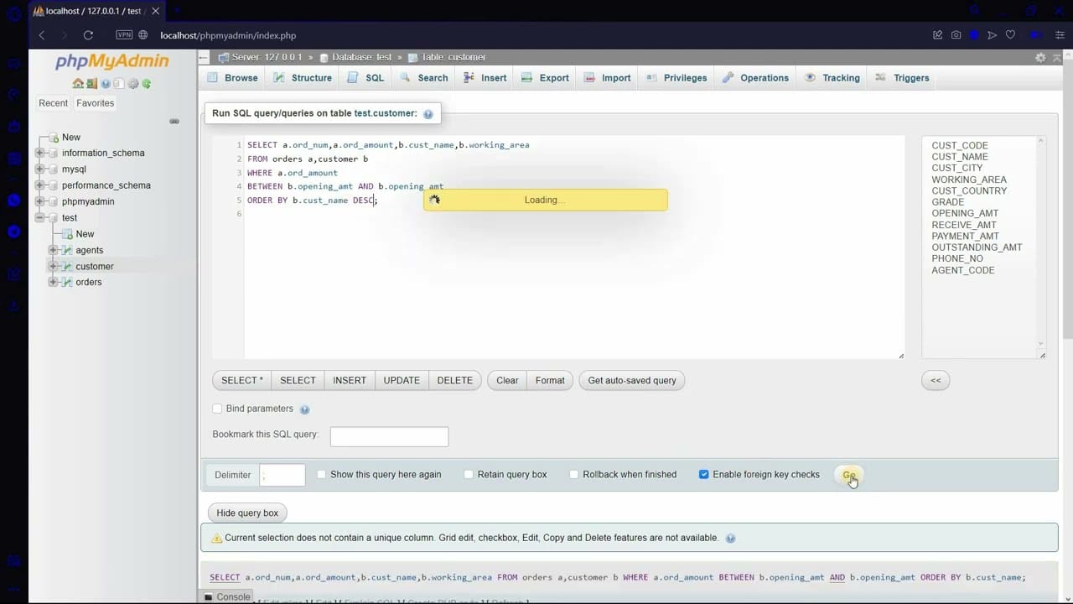
Task: Open the Structure tab
Action: pos(303,78)
